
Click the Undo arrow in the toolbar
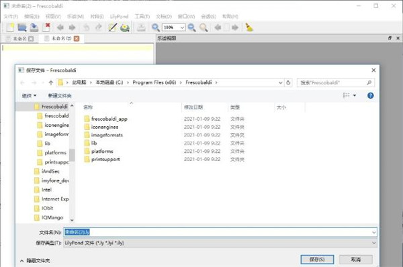pos(87,28)
